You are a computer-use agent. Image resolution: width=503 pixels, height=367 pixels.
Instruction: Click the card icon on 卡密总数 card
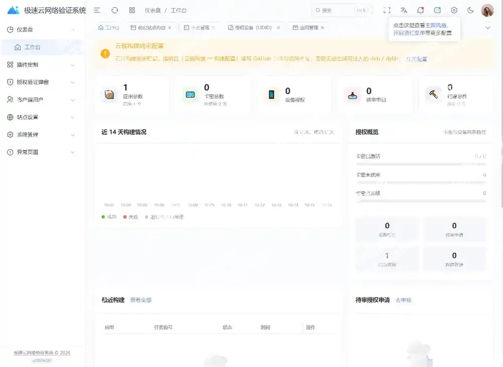[190, 95]
